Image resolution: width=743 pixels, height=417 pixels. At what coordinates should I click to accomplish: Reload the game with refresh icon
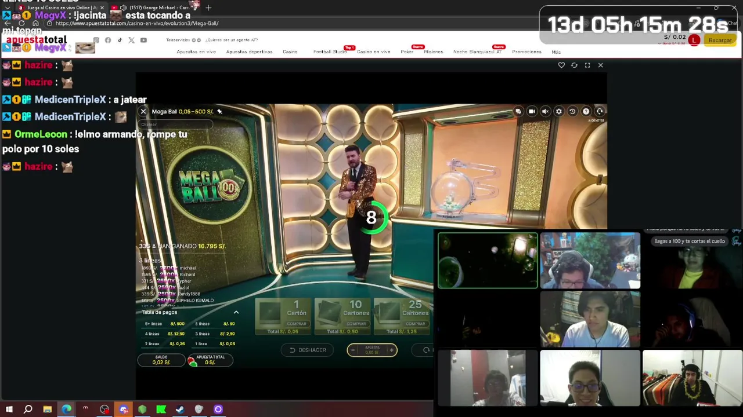pos(574,65)
